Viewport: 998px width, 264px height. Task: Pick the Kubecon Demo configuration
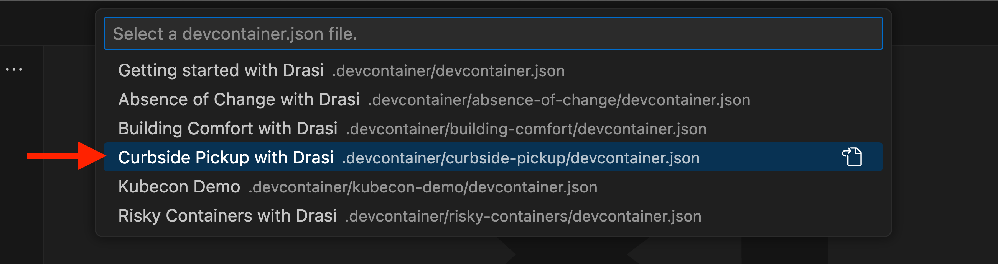(179, 186)
